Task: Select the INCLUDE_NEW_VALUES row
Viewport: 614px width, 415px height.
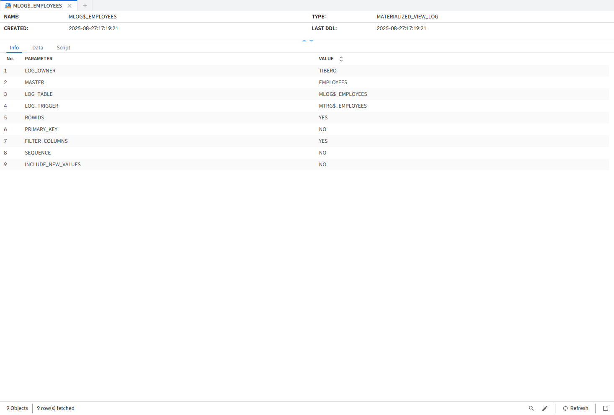Action: point(53,165)
